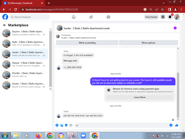Open more actions plus icon in composer
This screenshot has width=185, height=139.
57,125
